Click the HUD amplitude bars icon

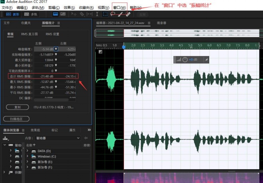(179, 60)
